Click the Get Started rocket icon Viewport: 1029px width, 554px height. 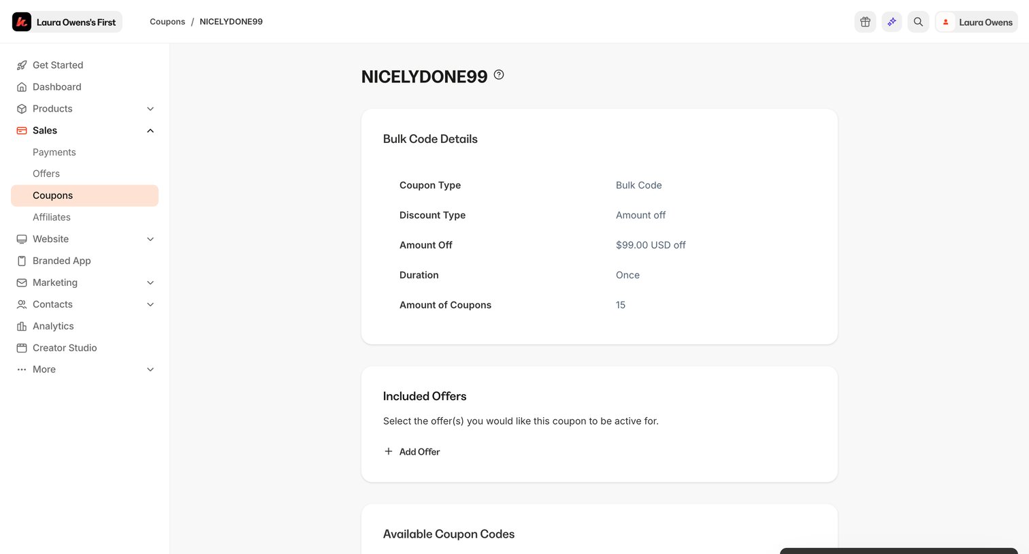tap(22, 65)
